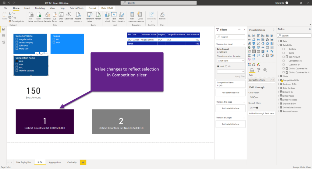Toggle Keep all filters switch
Screen dimensions: 312x169
(256, 107)
